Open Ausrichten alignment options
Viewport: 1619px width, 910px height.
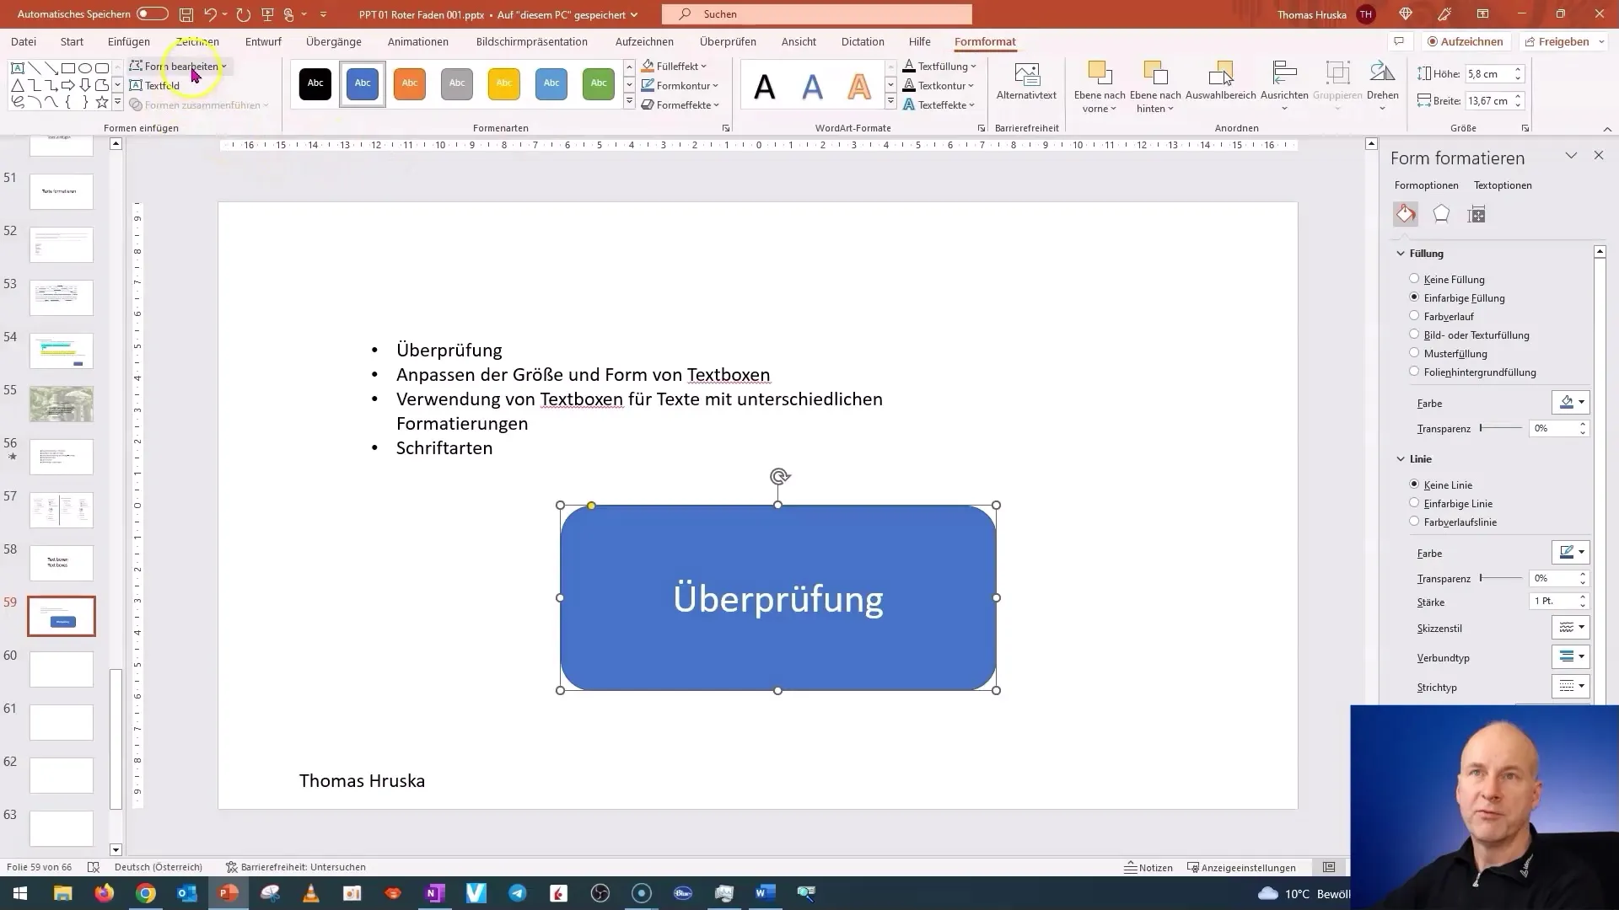click(x=1284, y=85)
